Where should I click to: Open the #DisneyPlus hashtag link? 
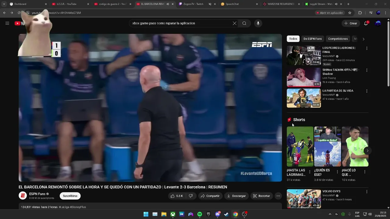point(78,207)
